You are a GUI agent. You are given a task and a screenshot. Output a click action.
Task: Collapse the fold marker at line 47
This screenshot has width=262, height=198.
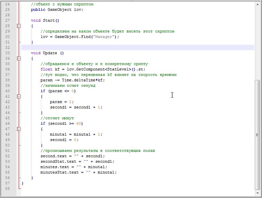pyautogui.click(x=19, y=129)
